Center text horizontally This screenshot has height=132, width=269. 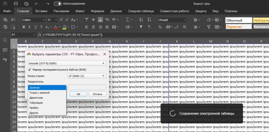[x=93, y=27]
